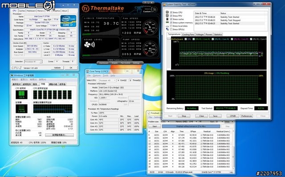The width and height of the screenshot is (285, 177).
Task: Select Thermaltake Custom mode label
Action: click(x=147, y=12)
